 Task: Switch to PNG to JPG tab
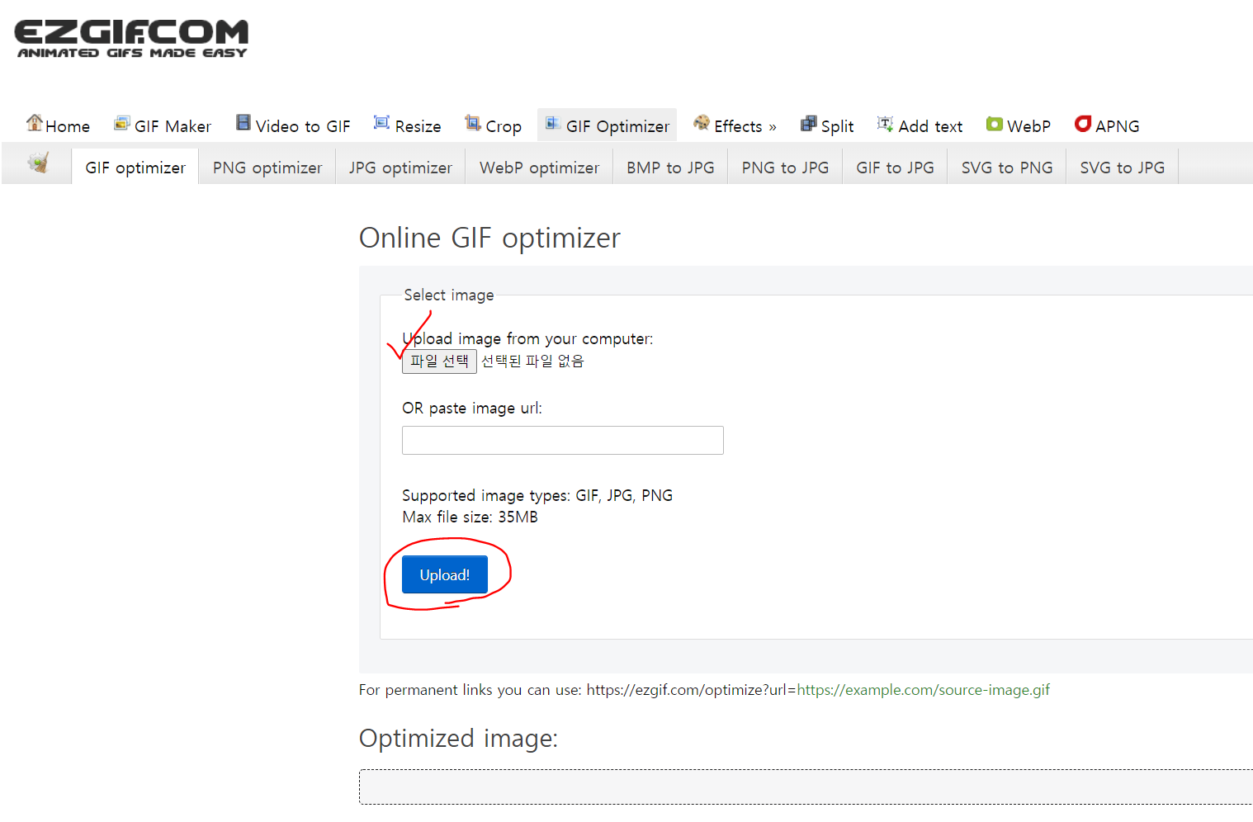[785, 167]
